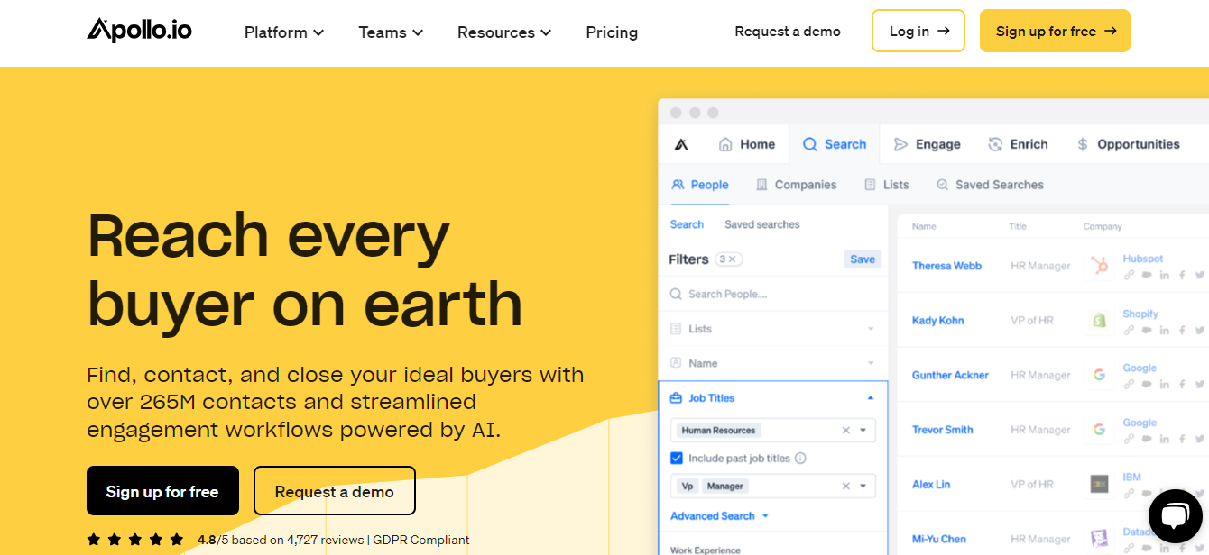Click the Shopify company logo
The width and height of the screenshot is (1209, 555).
[1099, 320]
